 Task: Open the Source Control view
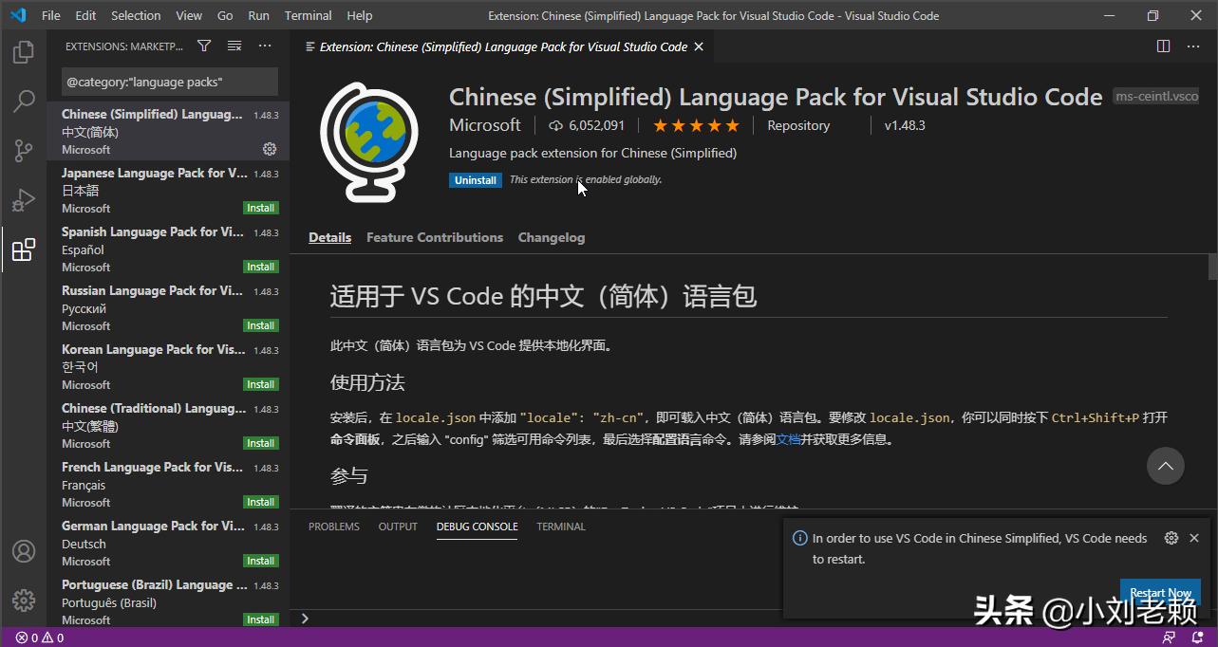(23, 150)
